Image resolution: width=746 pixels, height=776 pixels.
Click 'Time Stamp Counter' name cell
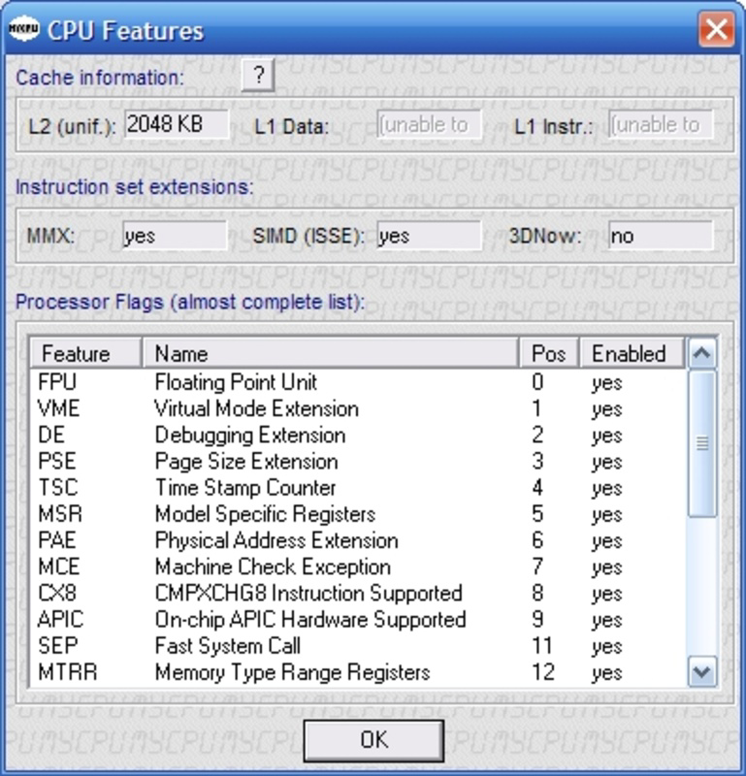[245, 488]
